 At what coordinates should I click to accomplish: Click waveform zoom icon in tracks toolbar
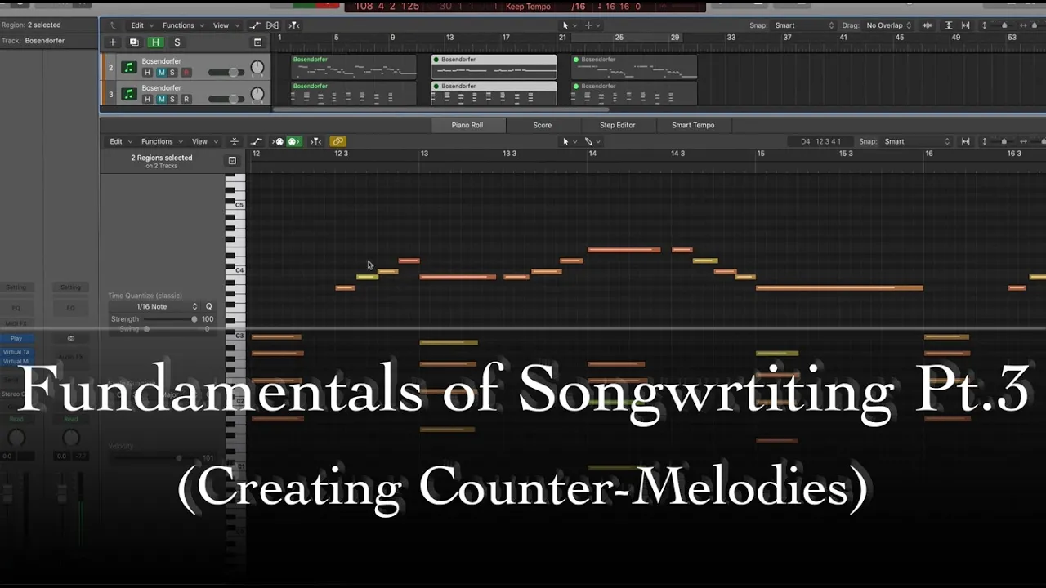tap(928, 25)
